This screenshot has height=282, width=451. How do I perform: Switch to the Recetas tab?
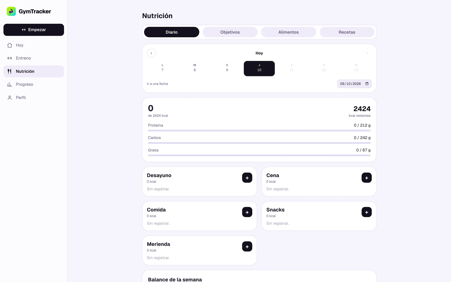point(347,32)
